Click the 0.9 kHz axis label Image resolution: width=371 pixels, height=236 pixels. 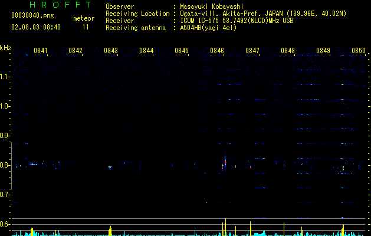click(5, 136)
